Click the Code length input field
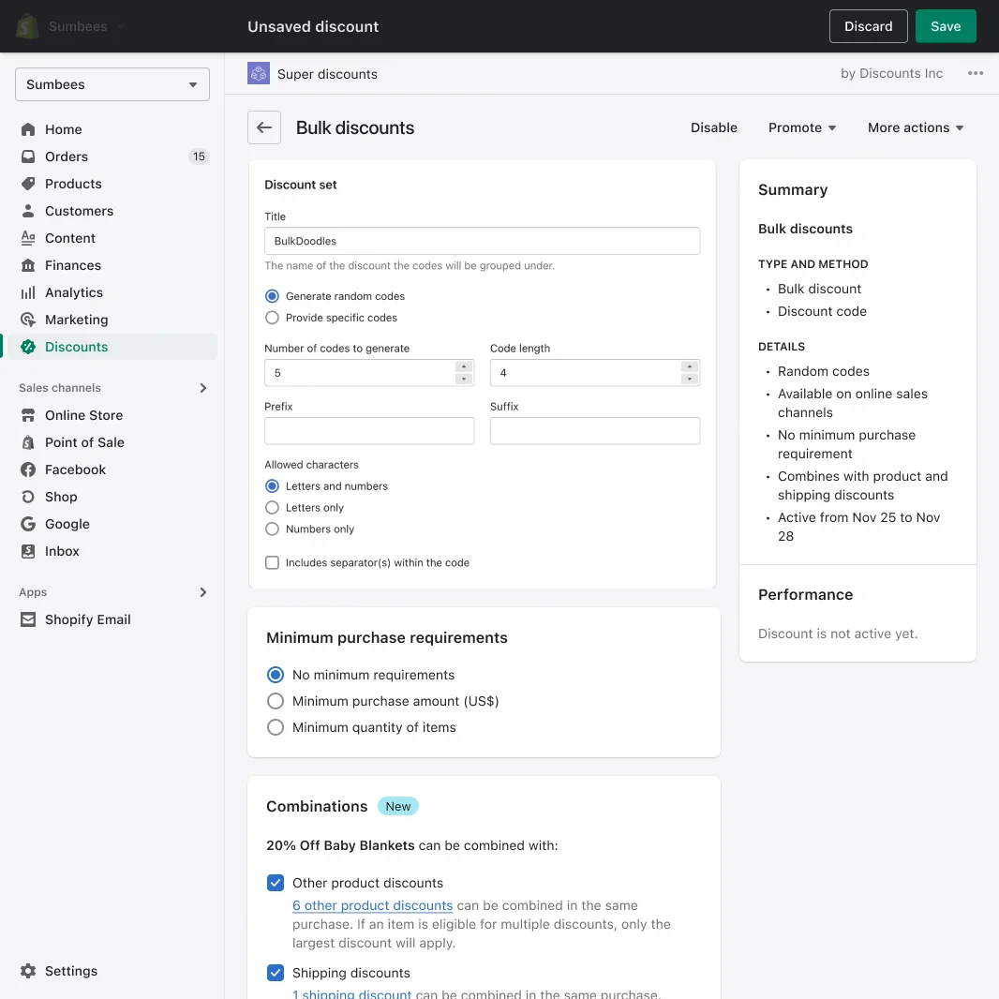The height and width of the screenshot is (999, 999). pos(595,373)
